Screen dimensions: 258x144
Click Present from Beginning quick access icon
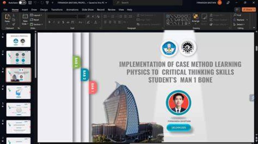[x=48, y=3]
